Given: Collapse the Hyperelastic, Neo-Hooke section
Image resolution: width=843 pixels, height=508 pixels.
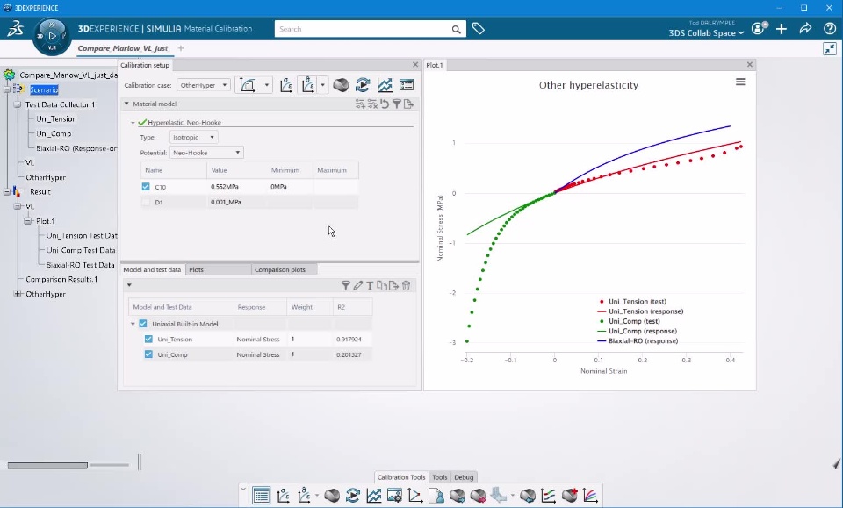Looking at the screenshot, I should coord(133,123).
